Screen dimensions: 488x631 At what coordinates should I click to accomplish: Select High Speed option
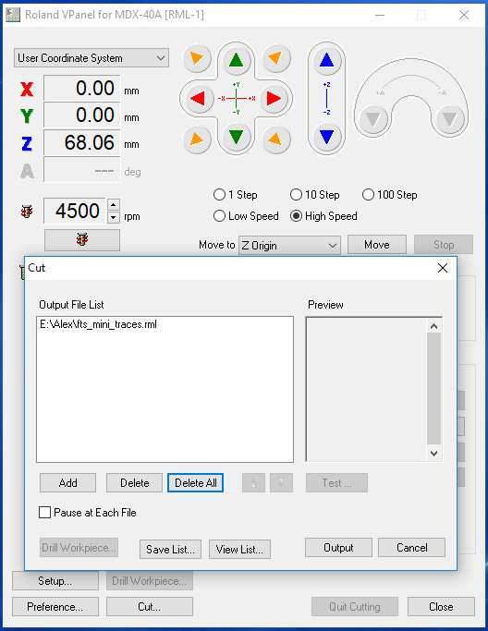(x=323, y=216)
